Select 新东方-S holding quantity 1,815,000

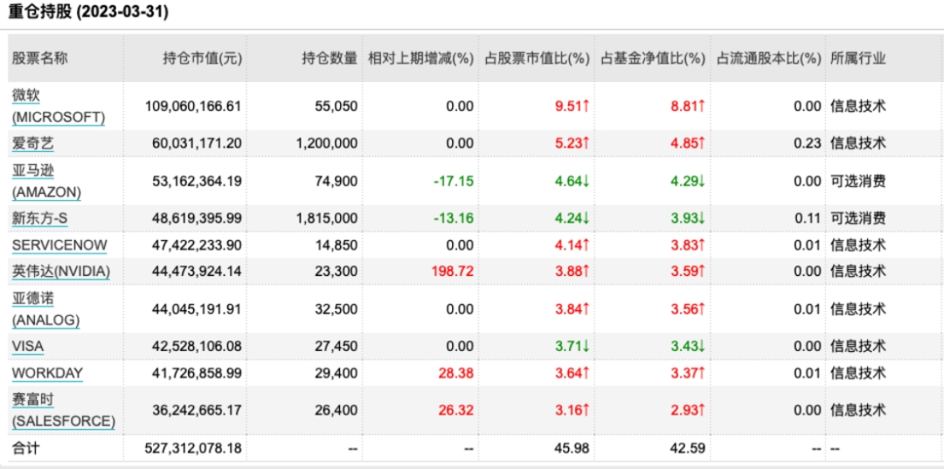[x=327, y=219]
